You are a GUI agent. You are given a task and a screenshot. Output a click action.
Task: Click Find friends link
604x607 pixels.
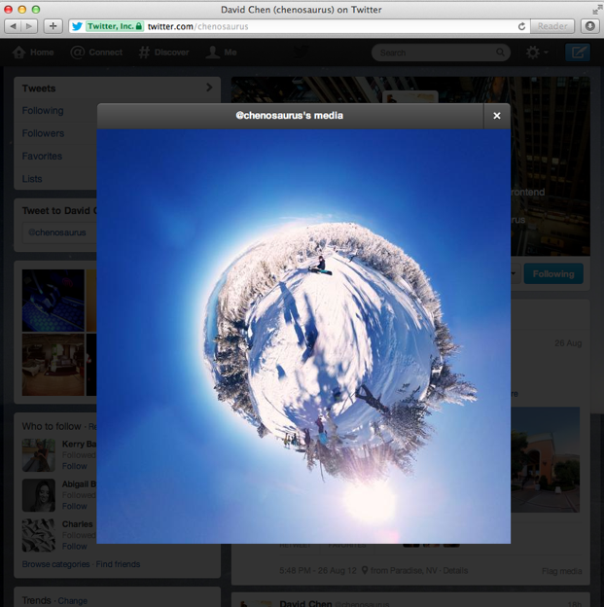click(x=118, y=564)
